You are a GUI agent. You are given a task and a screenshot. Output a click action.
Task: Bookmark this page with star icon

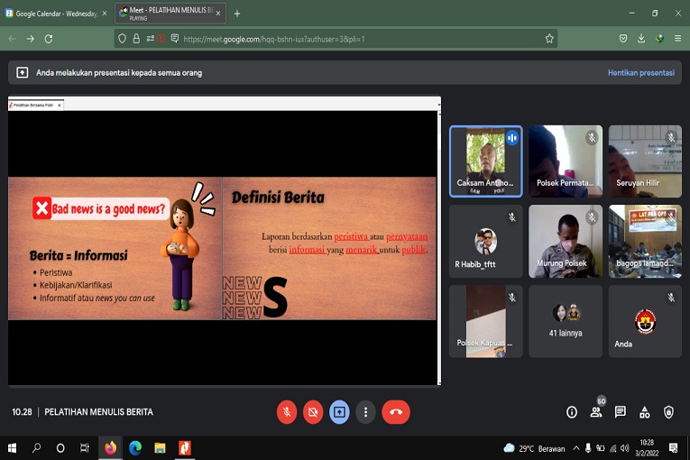pos(549,39)
